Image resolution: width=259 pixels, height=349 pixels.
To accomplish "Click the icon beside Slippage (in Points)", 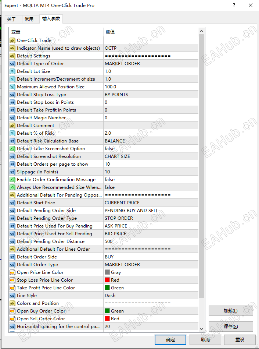I will [x=12, y=172].
